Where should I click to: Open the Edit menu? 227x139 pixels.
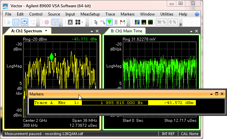(20, 14)
